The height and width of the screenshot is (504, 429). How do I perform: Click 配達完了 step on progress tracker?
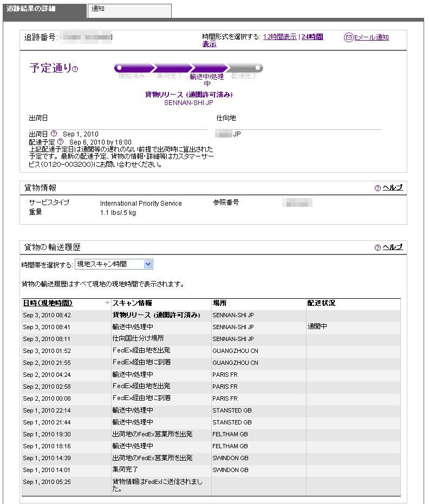pyautogui.click(x=244, y=76)
